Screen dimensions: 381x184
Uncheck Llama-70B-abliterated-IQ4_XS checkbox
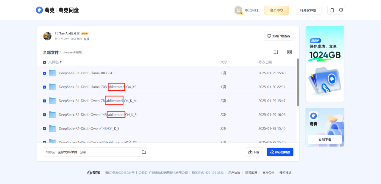click(44, 87)
